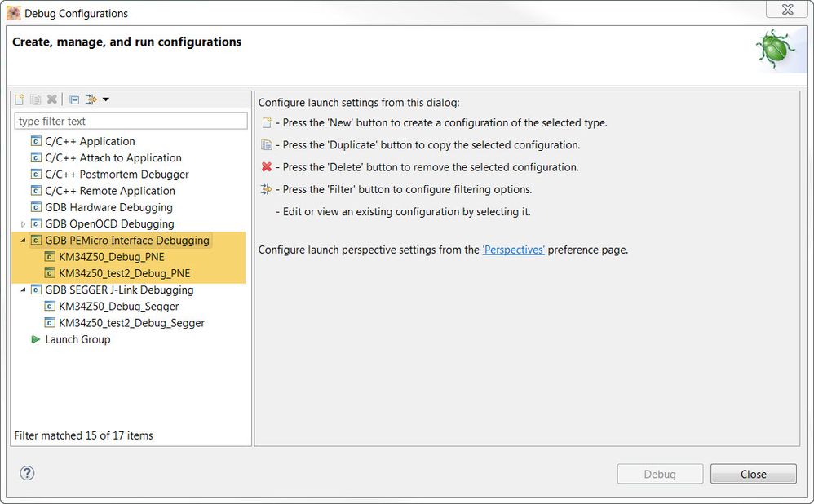
Task: Select KM34Z50_Debug_PNE configuration
Action: (x=111, y=257)
